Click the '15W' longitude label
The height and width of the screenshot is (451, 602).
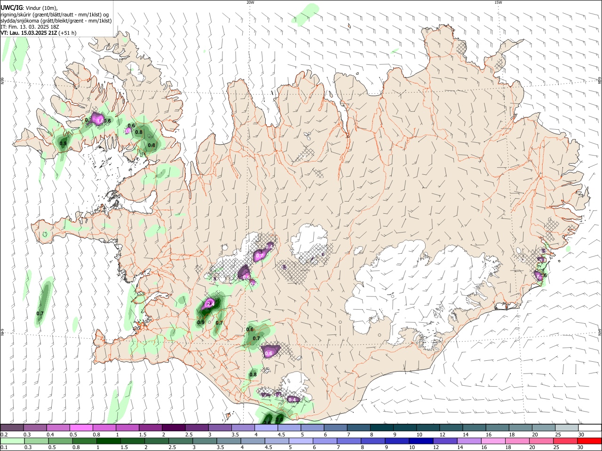(x=498, y=2)
